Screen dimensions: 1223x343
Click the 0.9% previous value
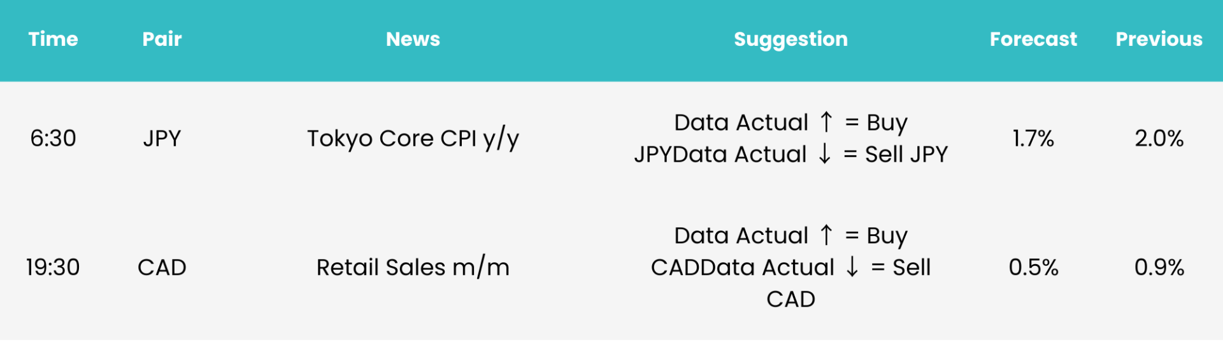(1159, 267)
